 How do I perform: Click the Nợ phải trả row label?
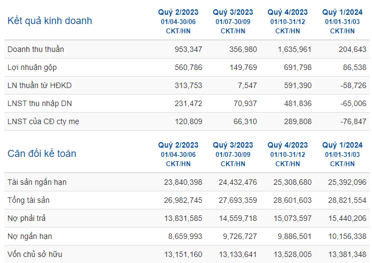(x=26, y=218)
